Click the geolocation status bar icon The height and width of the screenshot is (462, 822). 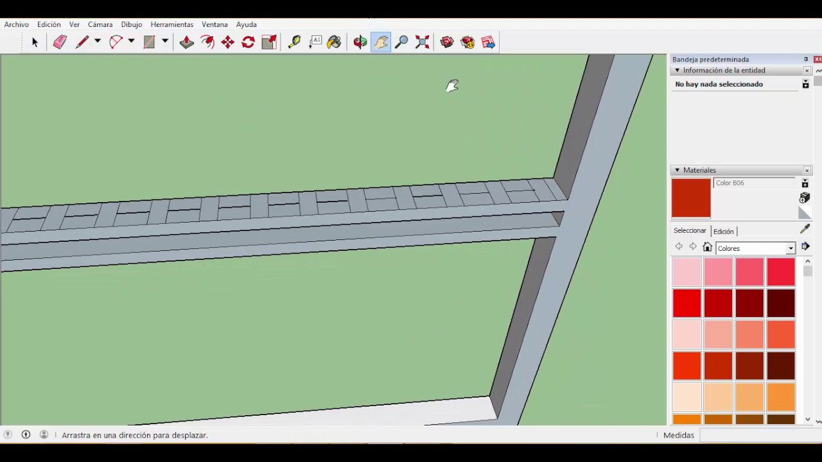point(8,434)
